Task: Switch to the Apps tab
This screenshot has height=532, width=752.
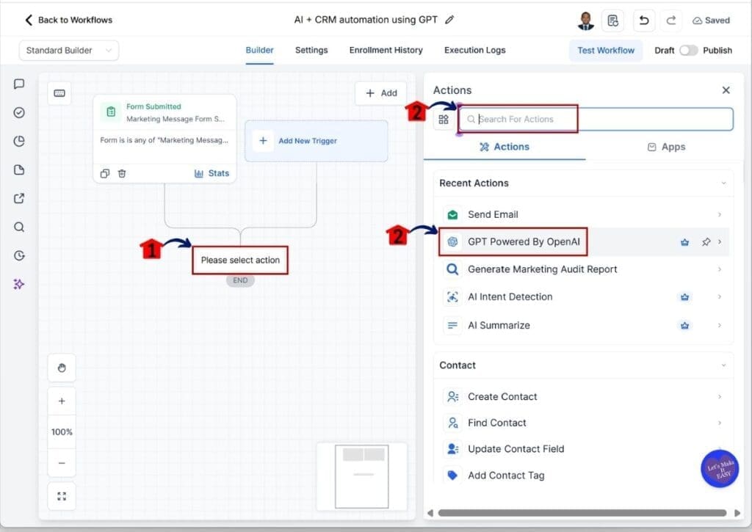Action: (x=666, y=147)
